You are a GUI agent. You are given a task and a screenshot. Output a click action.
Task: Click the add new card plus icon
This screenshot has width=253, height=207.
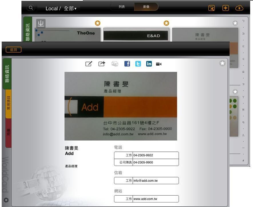click(x=226, y=8)
